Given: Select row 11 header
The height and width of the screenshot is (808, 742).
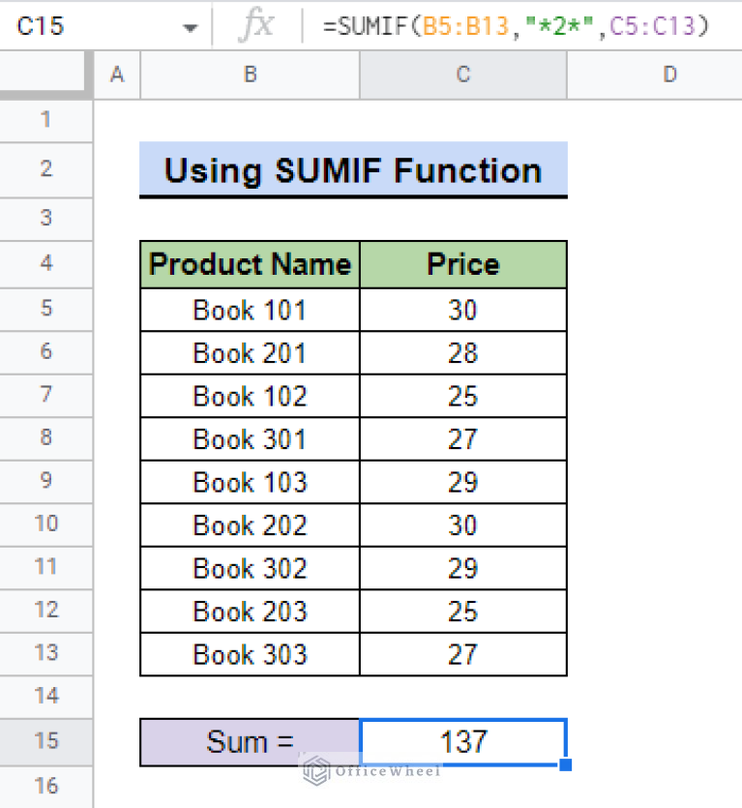Looking at the screenshot, I should point(46,568).
